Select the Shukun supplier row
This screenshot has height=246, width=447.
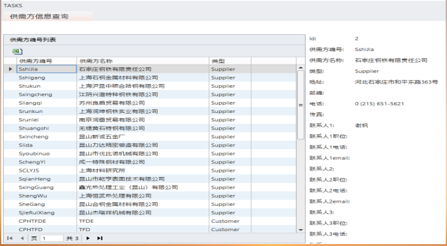pyautogui.click(x=150, y=86)
